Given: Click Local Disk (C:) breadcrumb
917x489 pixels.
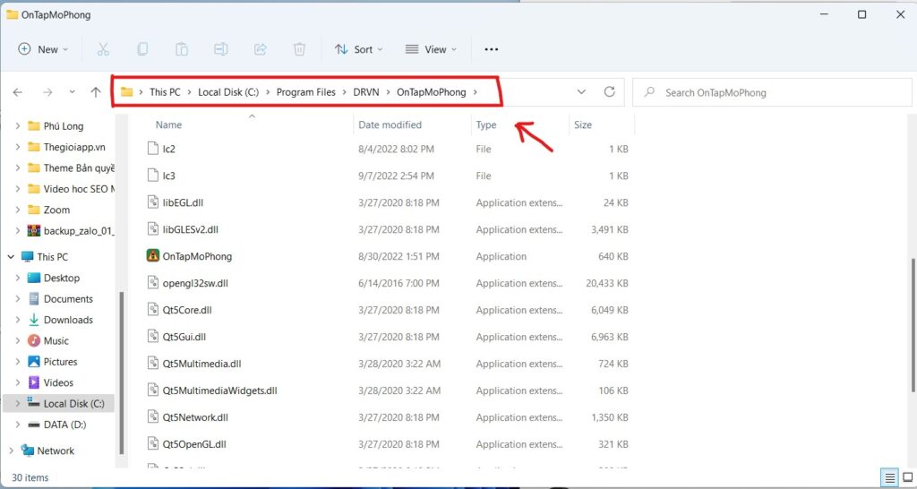Looking at the screenshot, I should (x=228, y=92).
